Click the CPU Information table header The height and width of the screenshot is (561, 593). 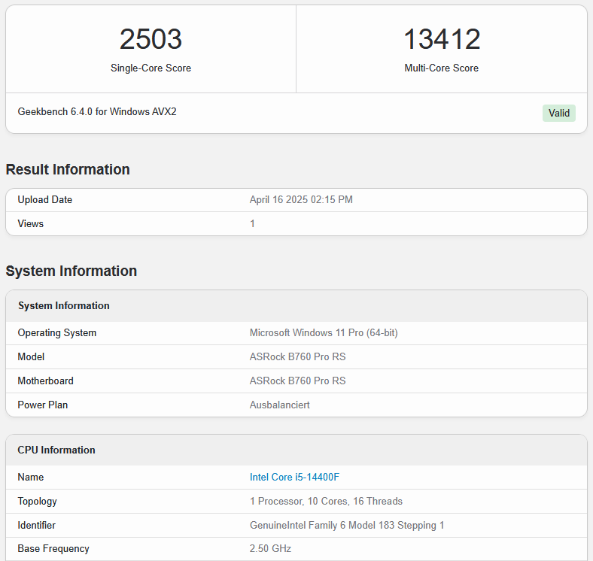click(56, 450)
